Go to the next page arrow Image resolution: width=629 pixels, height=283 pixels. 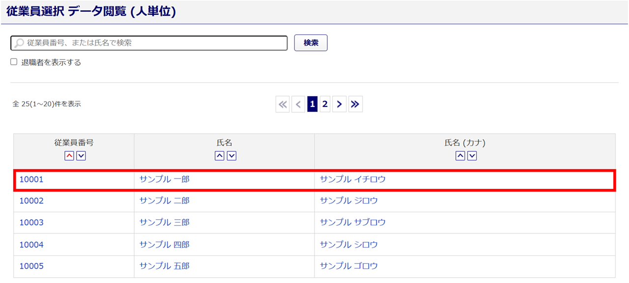[340, 104]
